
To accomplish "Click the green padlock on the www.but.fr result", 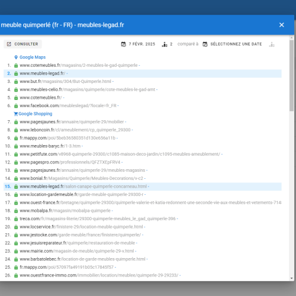I will 16,82.
